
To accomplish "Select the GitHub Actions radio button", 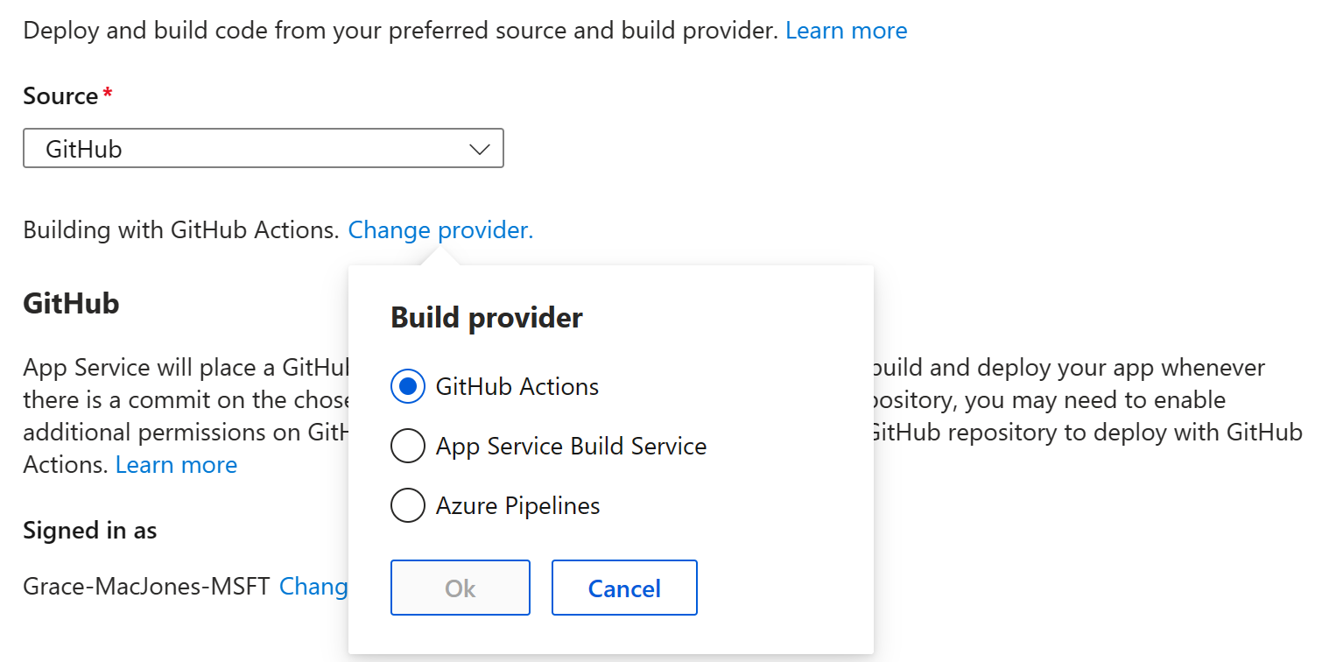I will (407, 385).
